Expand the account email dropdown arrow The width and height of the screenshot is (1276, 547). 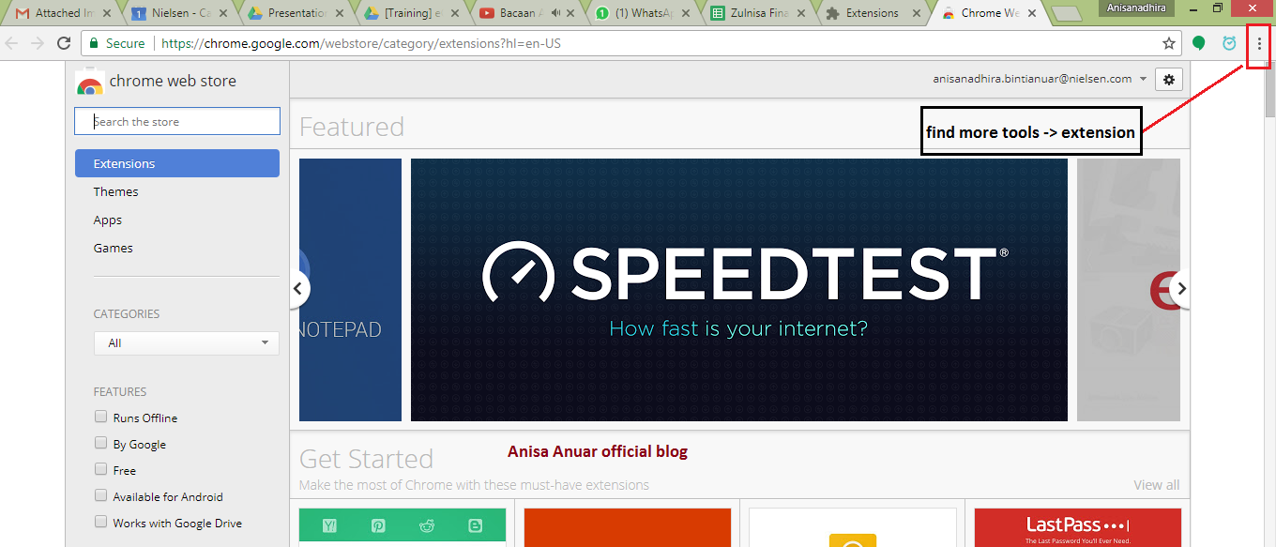pos(1143,80)
